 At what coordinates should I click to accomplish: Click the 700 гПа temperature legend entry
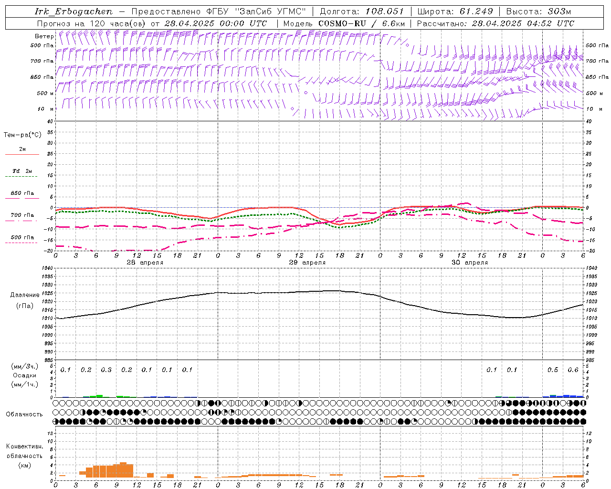coord(22,217)
